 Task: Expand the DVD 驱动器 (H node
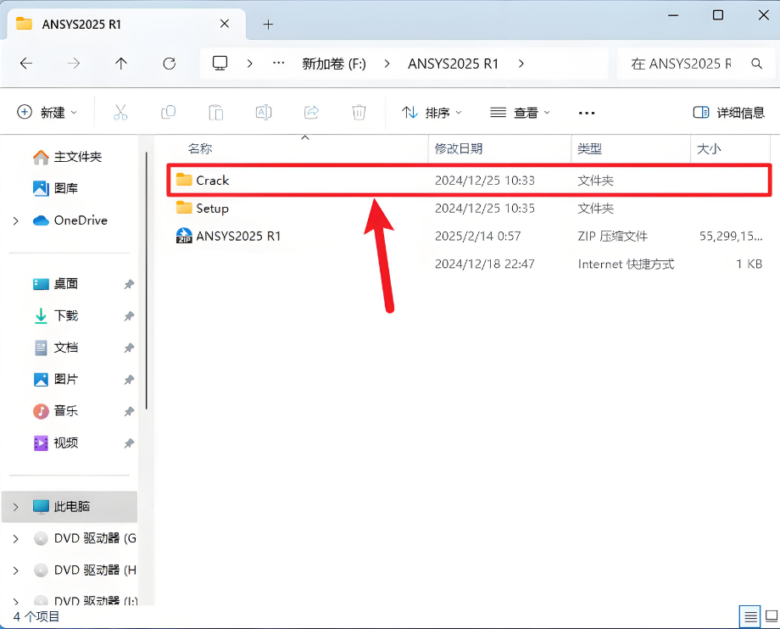(x=16, y=571)
